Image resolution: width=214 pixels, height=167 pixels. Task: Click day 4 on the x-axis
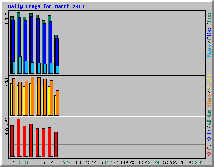pos(33,162)
